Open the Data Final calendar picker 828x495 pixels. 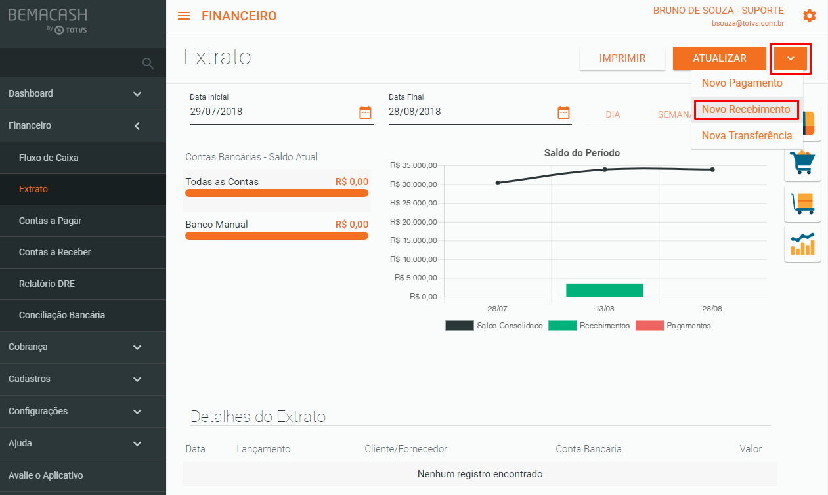pos(563,112)
